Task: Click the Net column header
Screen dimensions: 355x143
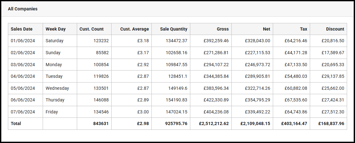Action: click(266, 29)
